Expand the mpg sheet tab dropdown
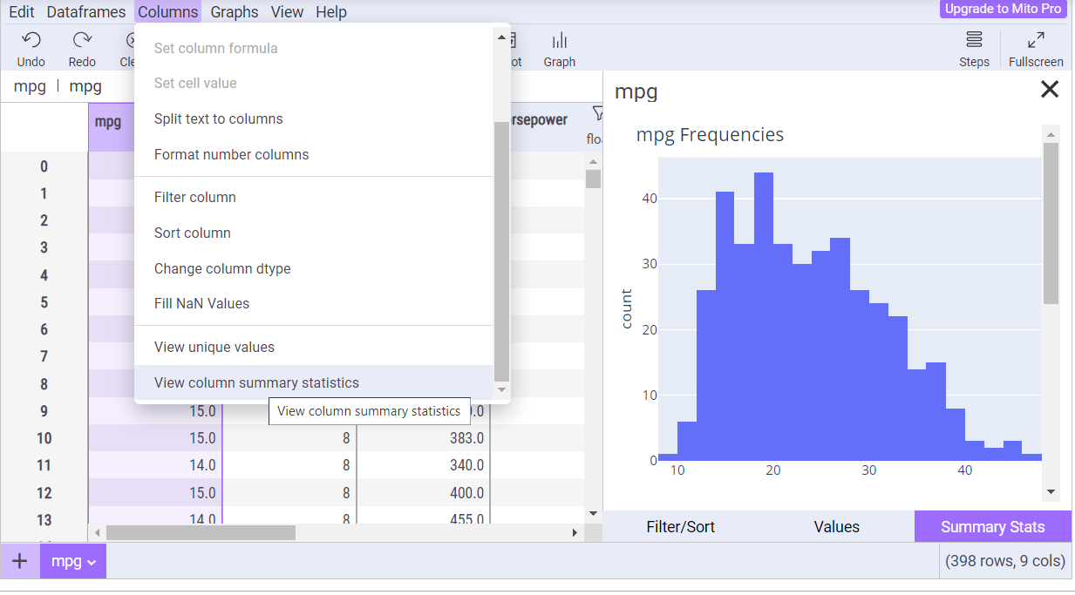The height and width of the screenshot is (595, 1075). [x=89, y=562]
